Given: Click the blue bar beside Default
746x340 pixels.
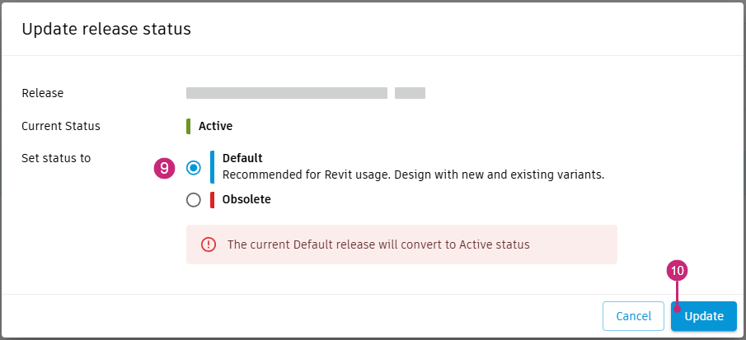Looking at the screenshot, I should (212, 166).
